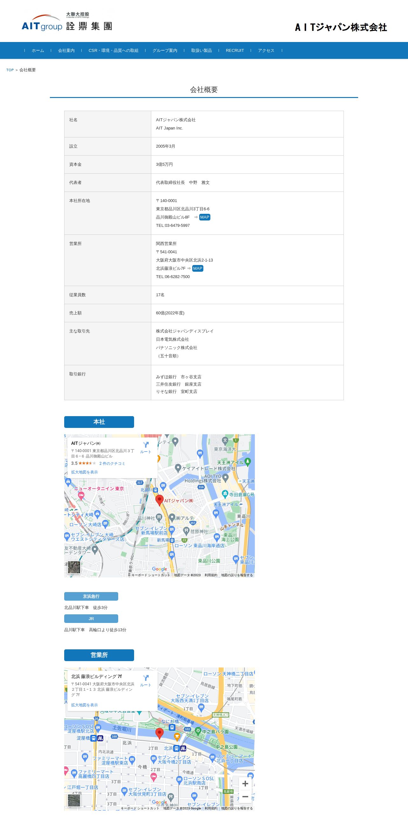The width and height of the screenshot is (408, 817).
Task: Click the 淀屋橋 station icon
Action: [93, 738]
